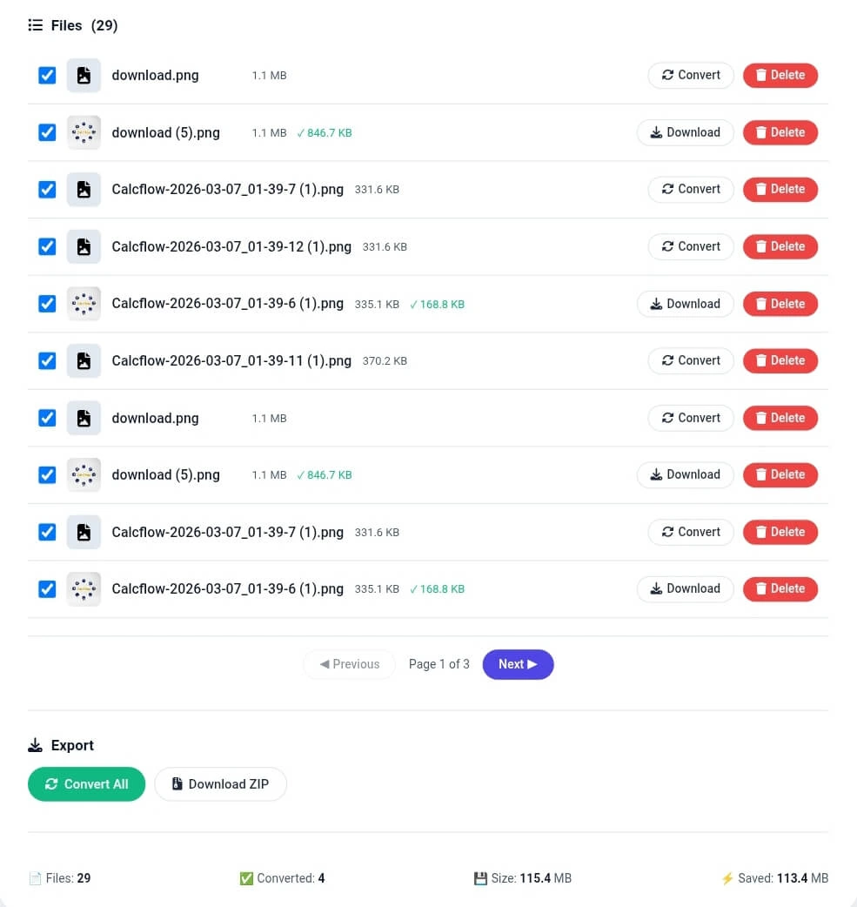Image resolution: width=857 pixels, height=907 pixels.
Task: Delete Calcflow-2026-03-07_01-39-11 (1).png
Action: point(780,360)
